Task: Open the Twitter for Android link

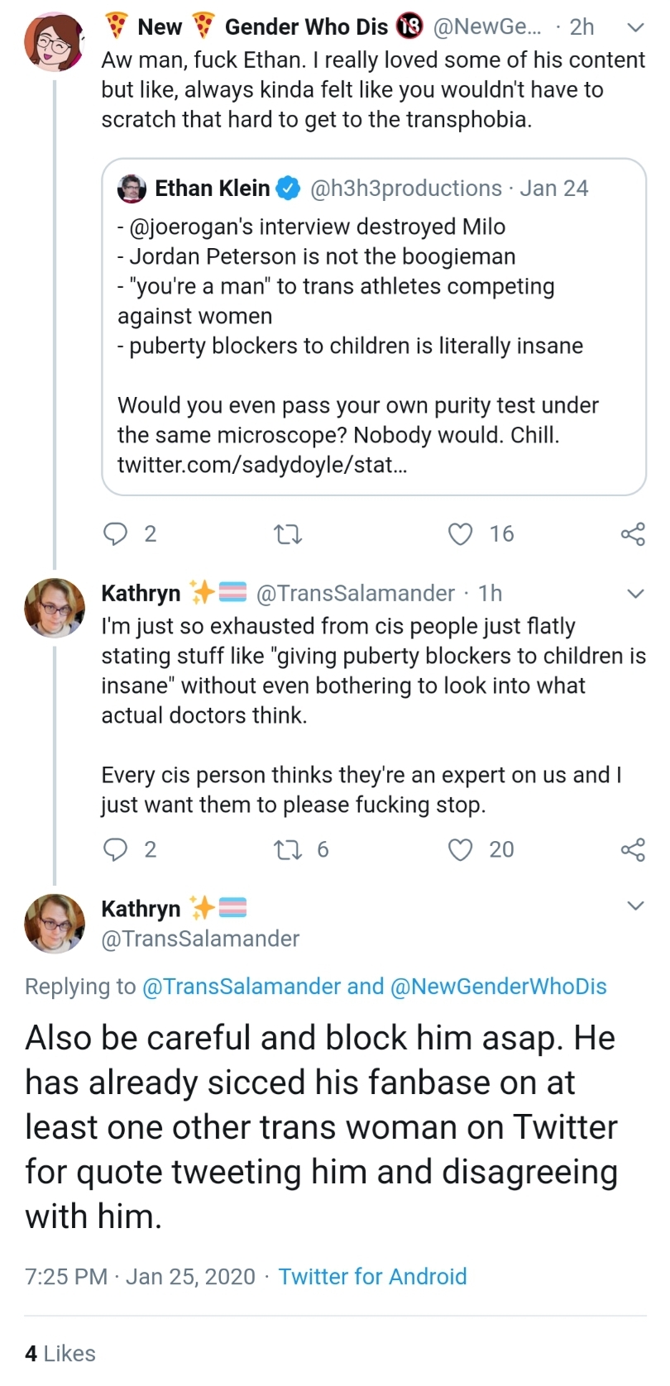Action: click(372, 1276)
